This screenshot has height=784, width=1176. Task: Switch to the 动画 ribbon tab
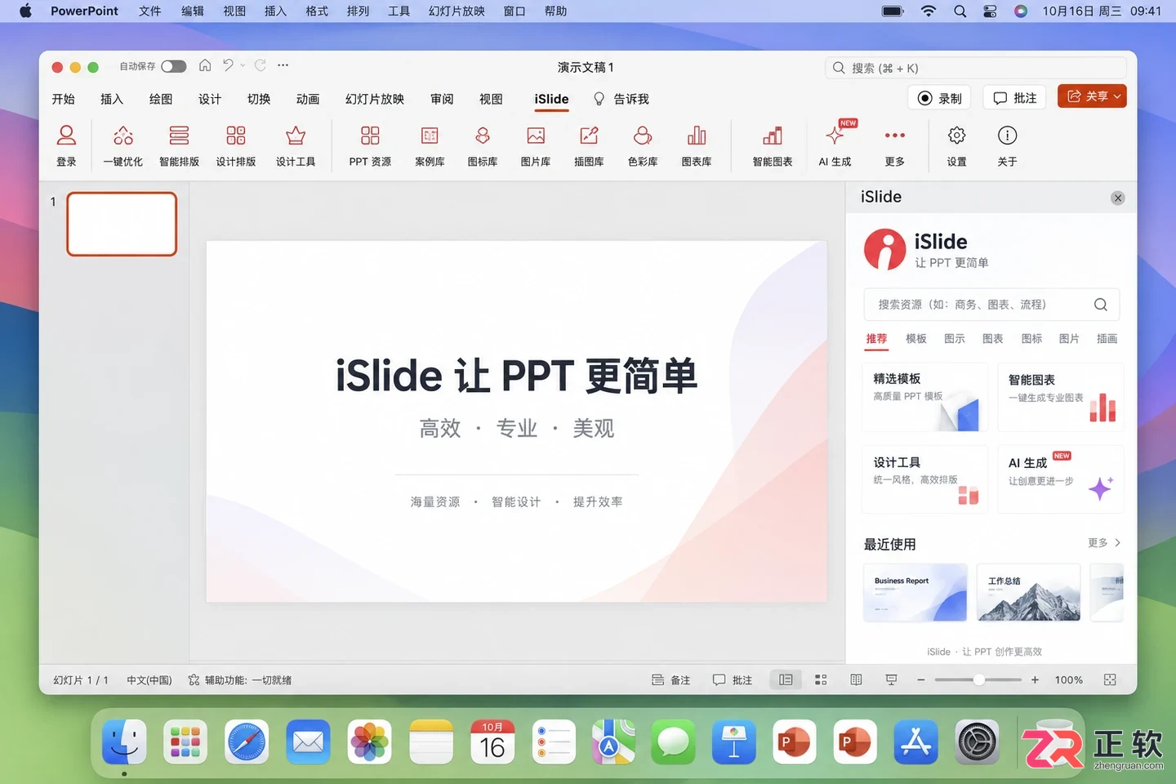(x=308, y=99)
